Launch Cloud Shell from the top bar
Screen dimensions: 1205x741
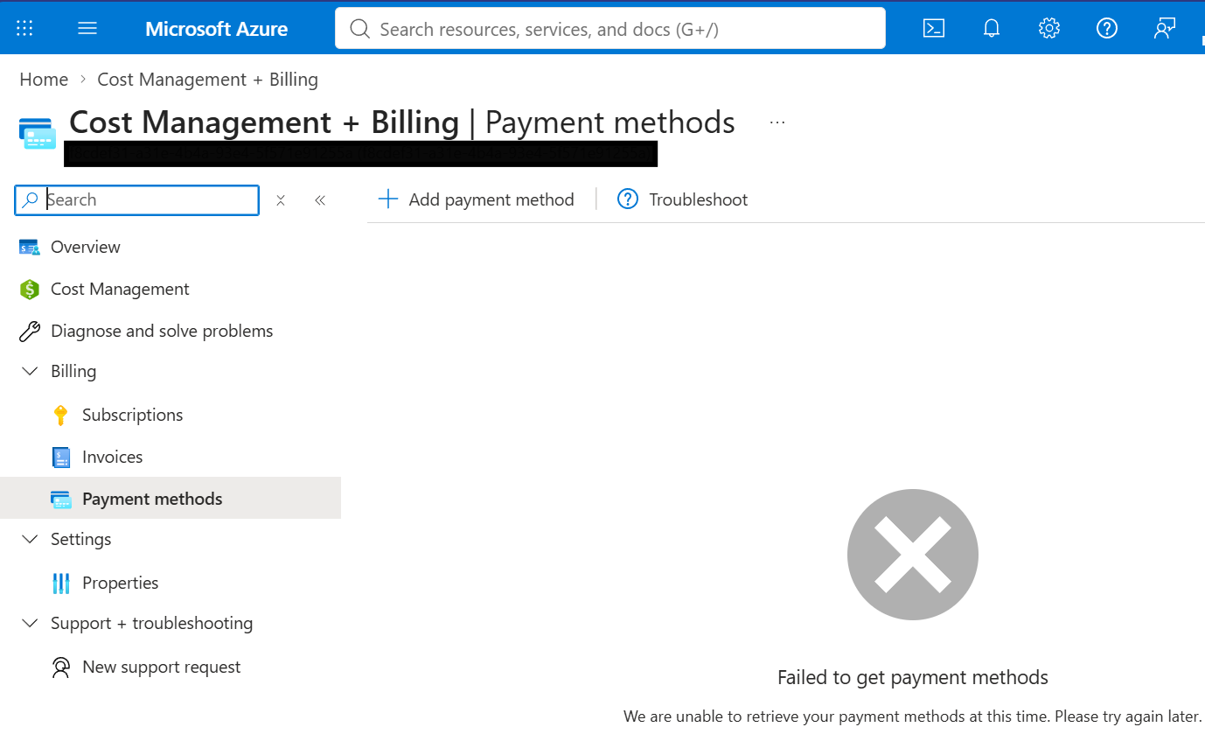point(934,28)
